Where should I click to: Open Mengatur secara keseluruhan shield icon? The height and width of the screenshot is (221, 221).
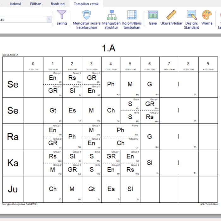(x=87, y=15)
